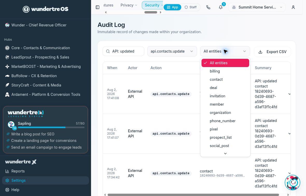Open Create a landing page for conversions
The height and width of the screenshot is (196, 306).
coord(44,141)
